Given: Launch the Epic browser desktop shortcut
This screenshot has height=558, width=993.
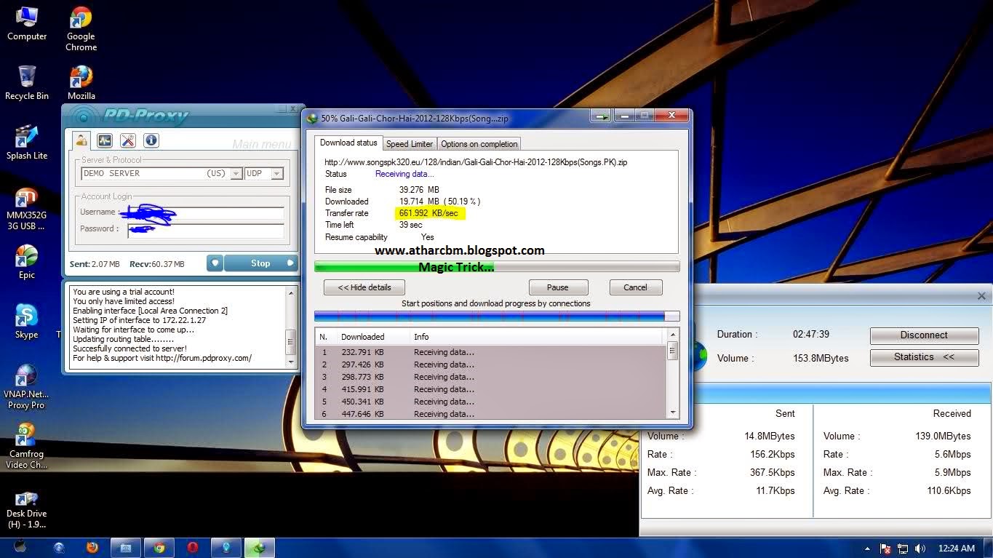Looking at the screenshot, I should point(27,262).
